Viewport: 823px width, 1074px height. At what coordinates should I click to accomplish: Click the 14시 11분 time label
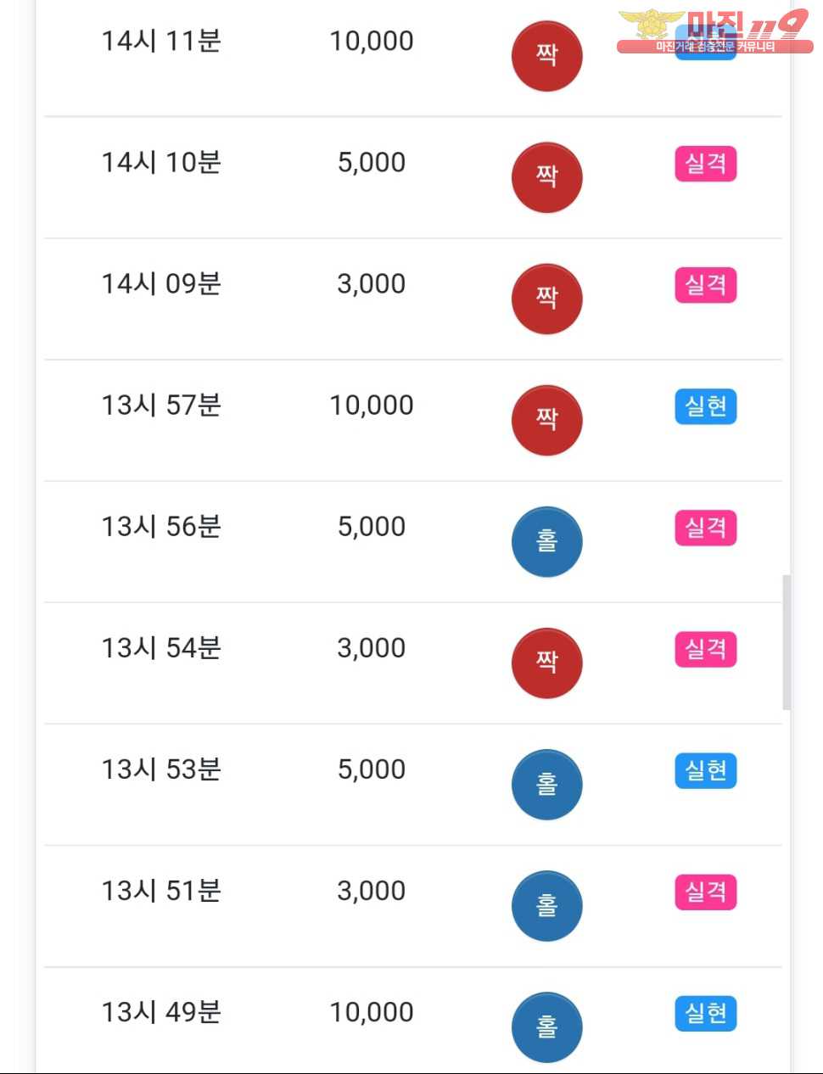coord(161,41)
